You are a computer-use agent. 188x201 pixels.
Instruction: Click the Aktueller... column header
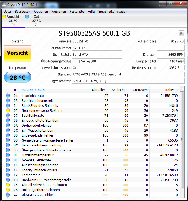100,90
